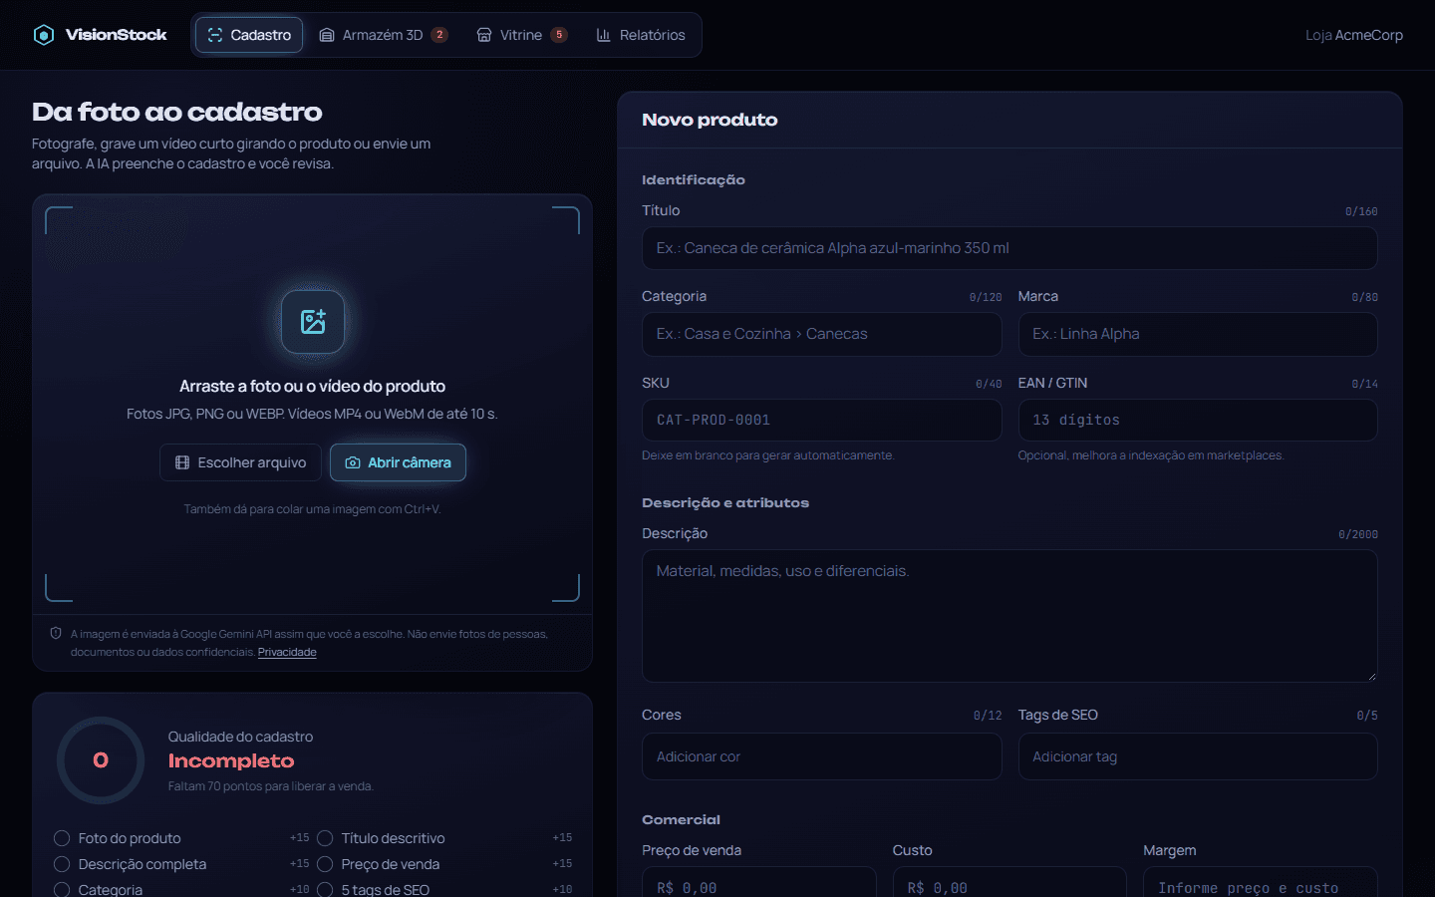Click the 'Qualidade do cadastro' label
This screenshot has height=897, width=1435.
click(240, 737)
